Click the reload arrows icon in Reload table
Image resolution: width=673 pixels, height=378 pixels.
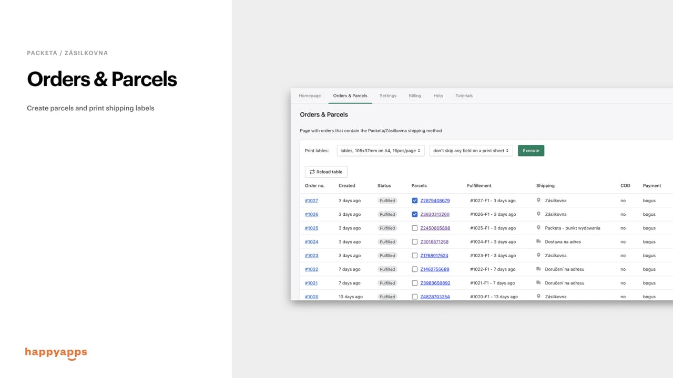(312, 172)
